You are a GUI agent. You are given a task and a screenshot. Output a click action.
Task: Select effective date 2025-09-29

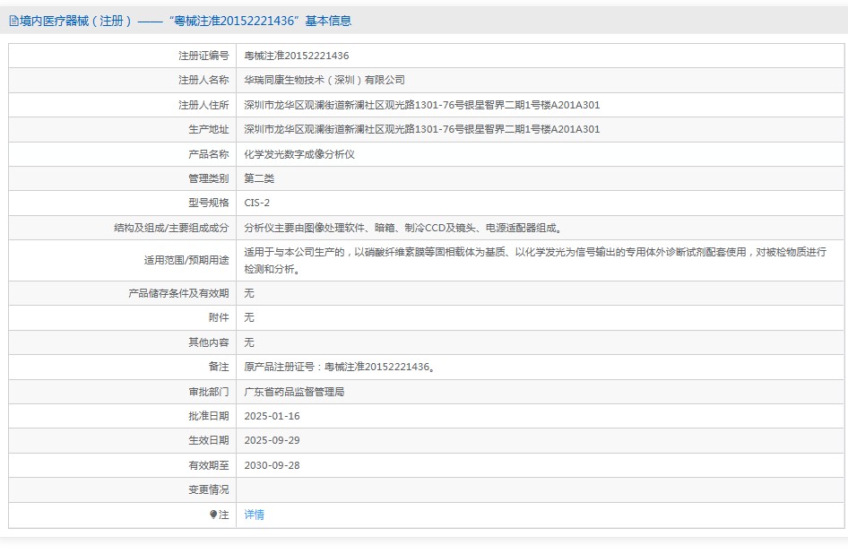click(x=272, y=440)
